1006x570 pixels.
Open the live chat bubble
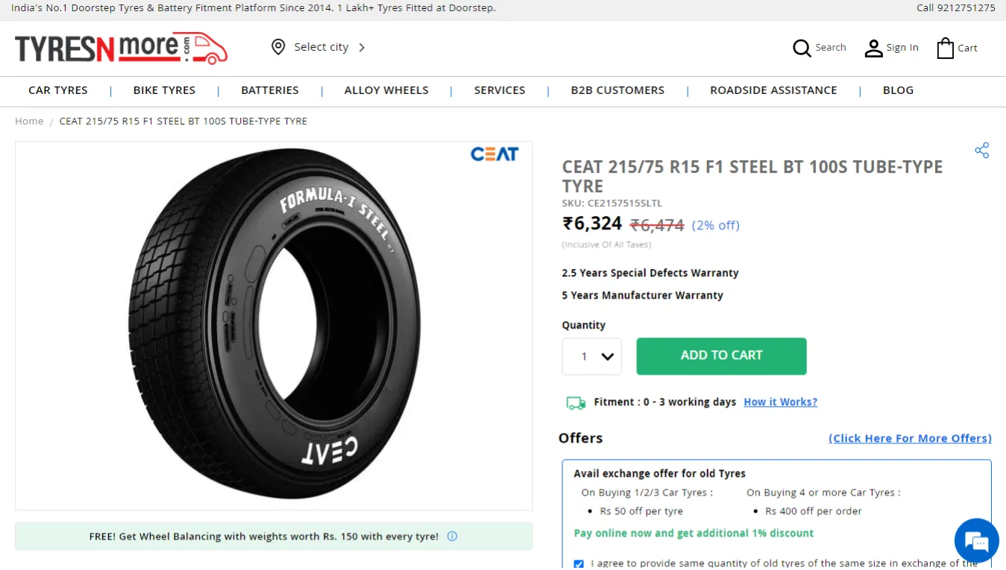click(976, 541)
